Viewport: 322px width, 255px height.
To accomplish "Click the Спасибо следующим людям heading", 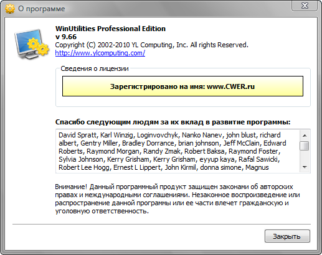I will (173, 122).
